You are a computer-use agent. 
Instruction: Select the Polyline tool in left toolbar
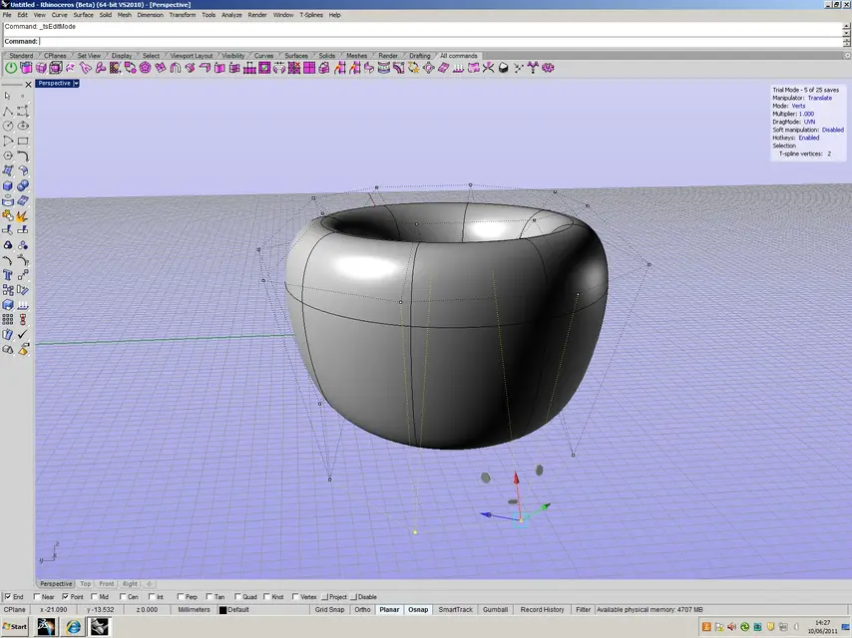[x=8, y=112]
